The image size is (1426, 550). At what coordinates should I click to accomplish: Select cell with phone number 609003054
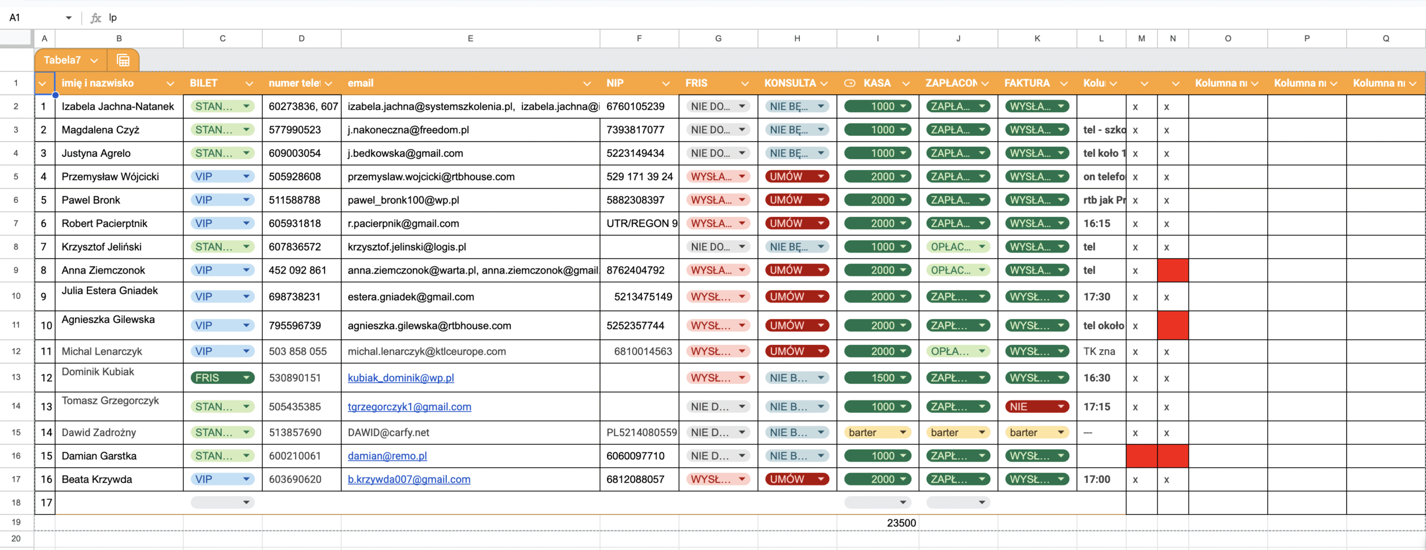(x=301, y=153)
